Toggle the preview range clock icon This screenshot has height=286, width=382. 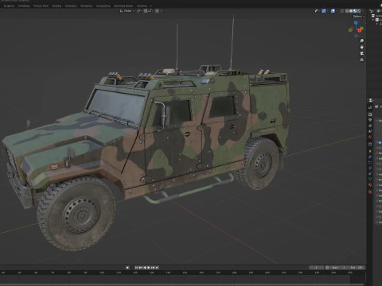tap(327, 268)
